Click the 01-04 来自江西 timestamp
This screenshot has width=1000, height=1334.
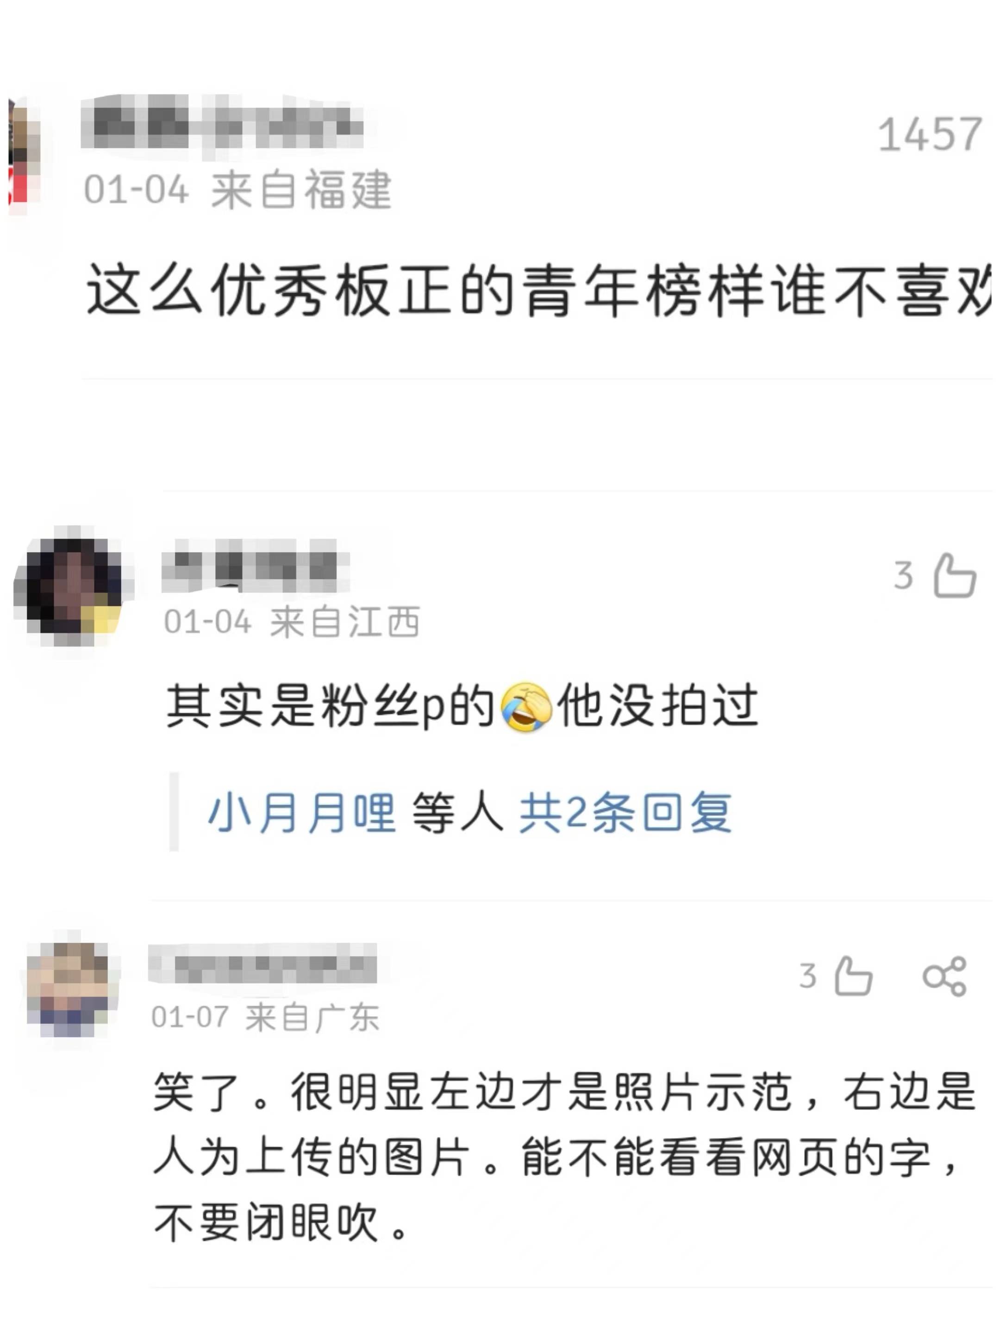click(x=292, y=621)
